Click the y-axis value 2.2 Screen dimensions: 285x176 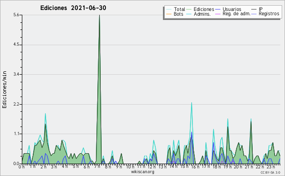coord(16,104)
